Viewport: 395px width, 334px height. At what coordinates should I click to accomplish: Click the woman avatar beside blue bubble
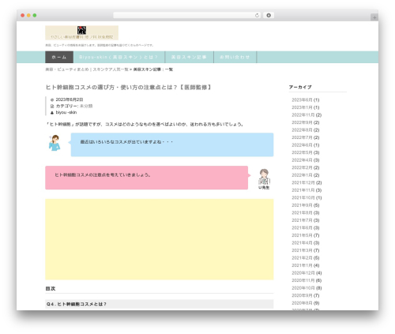(x=55, y=143)
